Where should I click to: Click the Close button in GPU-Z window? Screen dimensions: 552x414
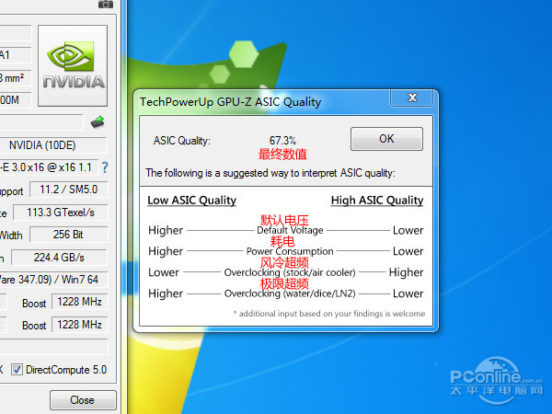click(x=83, y=400)
